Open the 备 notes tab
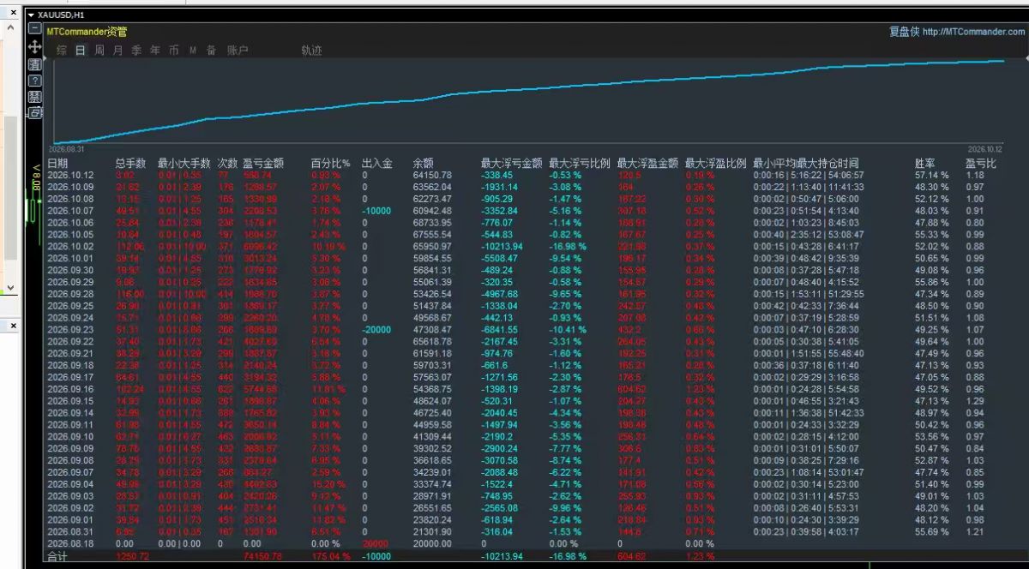 (211, 51)
